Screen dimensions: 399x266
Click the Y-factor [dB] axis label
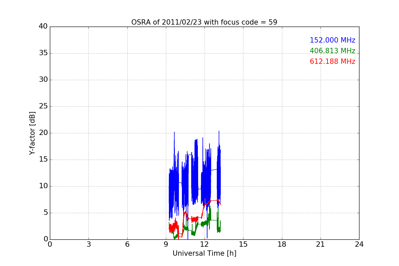(x=32, y=133)
